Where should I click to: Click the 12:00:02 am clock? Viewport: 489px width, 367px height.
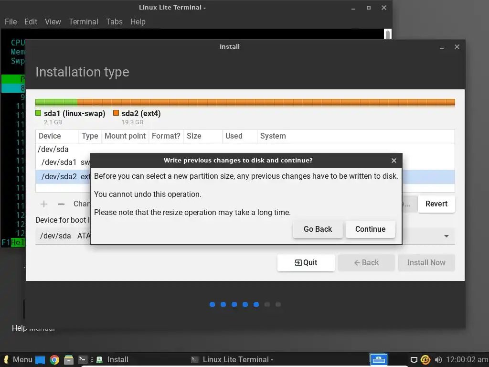(467, 359)
